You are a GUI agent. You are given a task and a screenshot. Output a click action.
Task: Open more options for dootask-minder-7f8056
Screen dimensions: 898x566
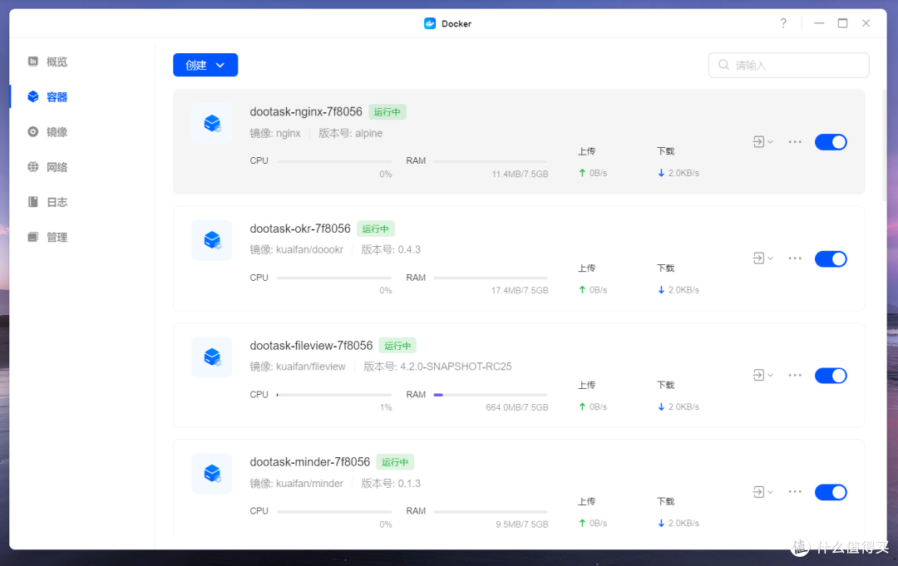795,492
